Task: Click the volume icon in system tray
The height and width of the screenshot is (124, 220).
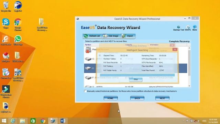Action: (199, 121)
